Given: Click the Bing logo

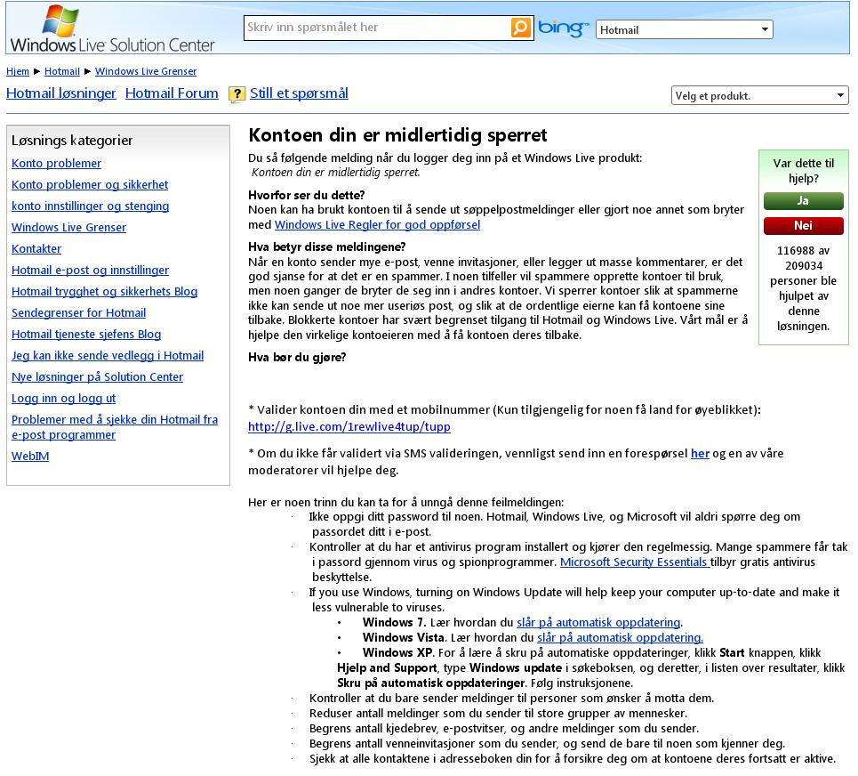Looking at the screenshot, I should click(x=564, y=28).
